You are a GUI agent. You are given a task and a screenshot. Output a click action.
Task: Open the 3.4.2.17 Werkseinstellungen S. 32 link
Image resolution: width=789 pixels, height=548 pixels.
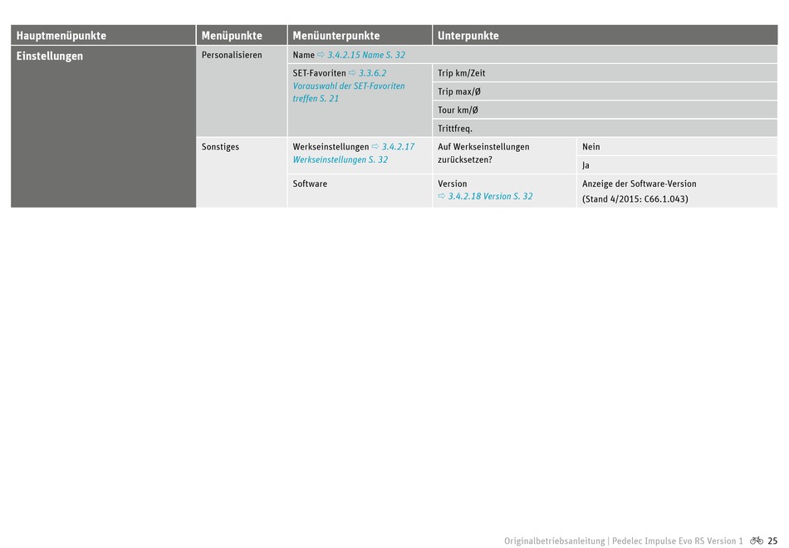coord(340,159)
